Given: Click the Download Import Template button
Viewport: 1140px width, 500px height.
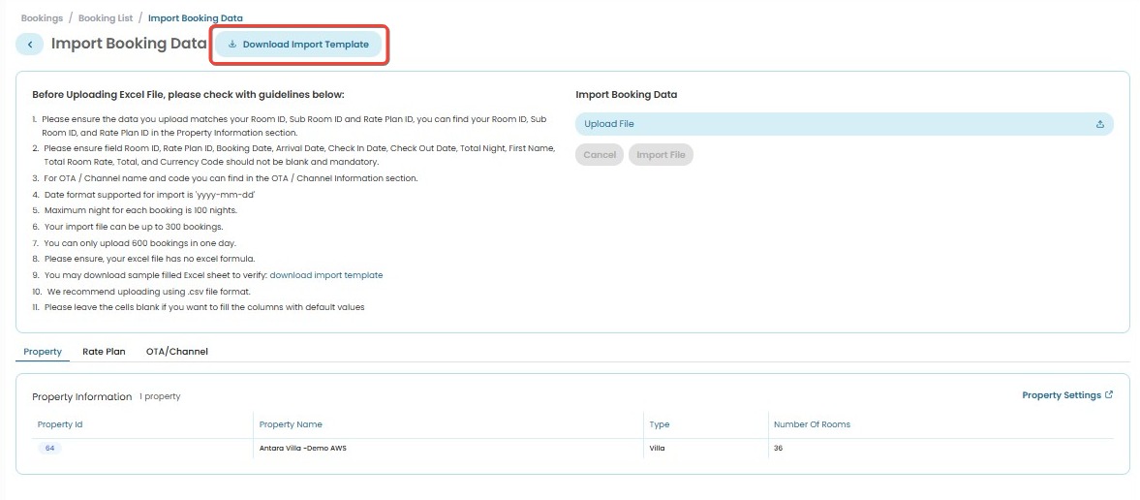Looking at the screenshot, I should pyautogui.click(x=299, y=45).
